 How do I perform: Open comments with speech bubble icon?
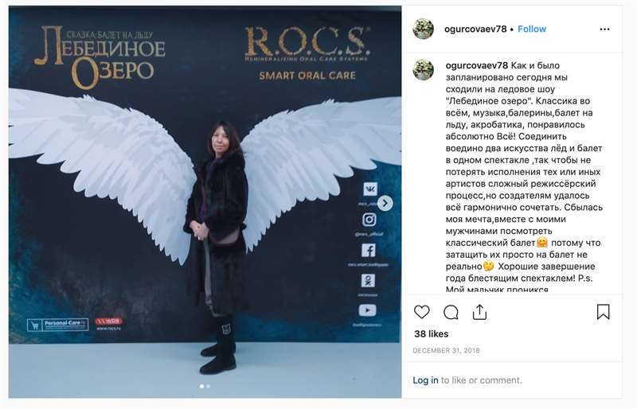451,313
